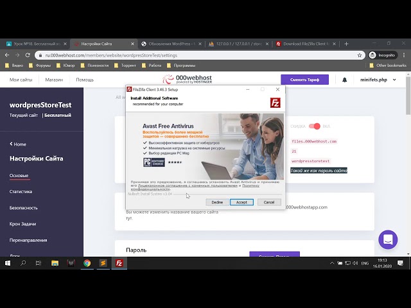Select Основные in the settings sidebar
Image resolution: width=411 pixels, height=308 pixels.
[x=19, y=175]
